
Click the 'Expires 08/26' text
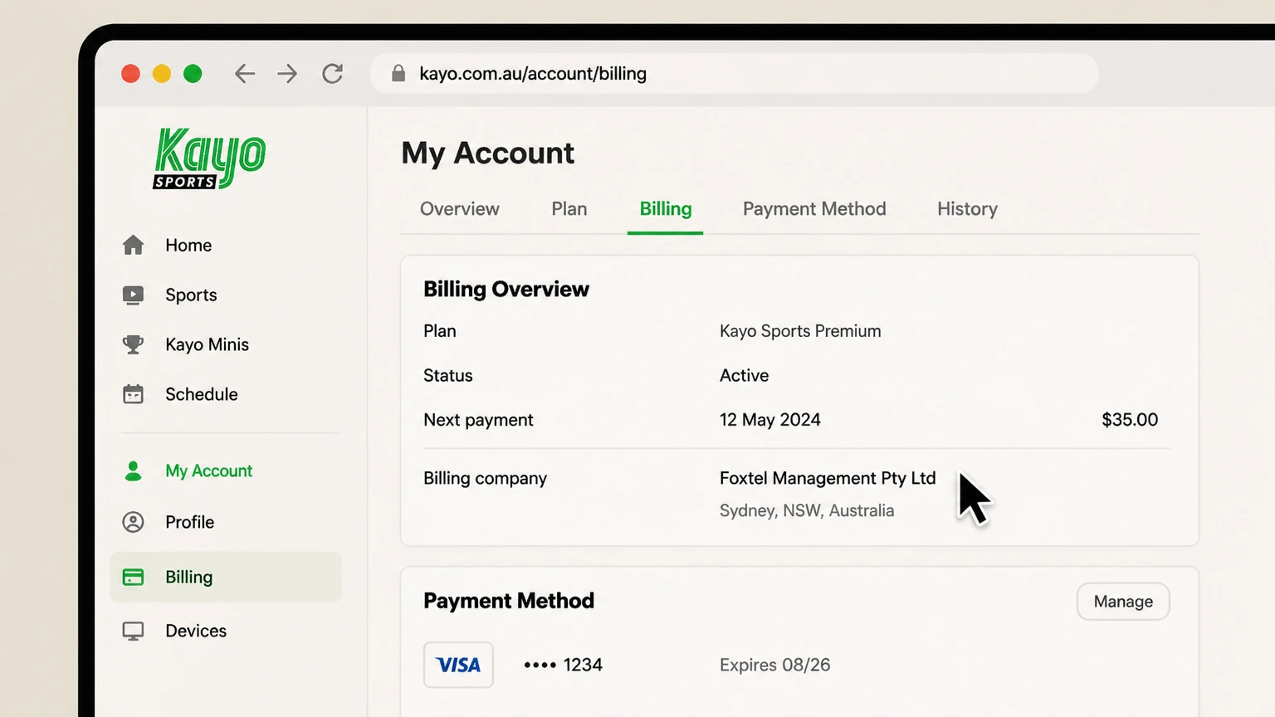coord(775,665)
